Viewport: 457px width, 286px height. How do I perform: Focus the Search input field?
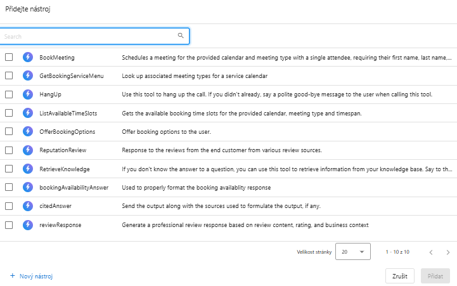[x=89, y=36]
